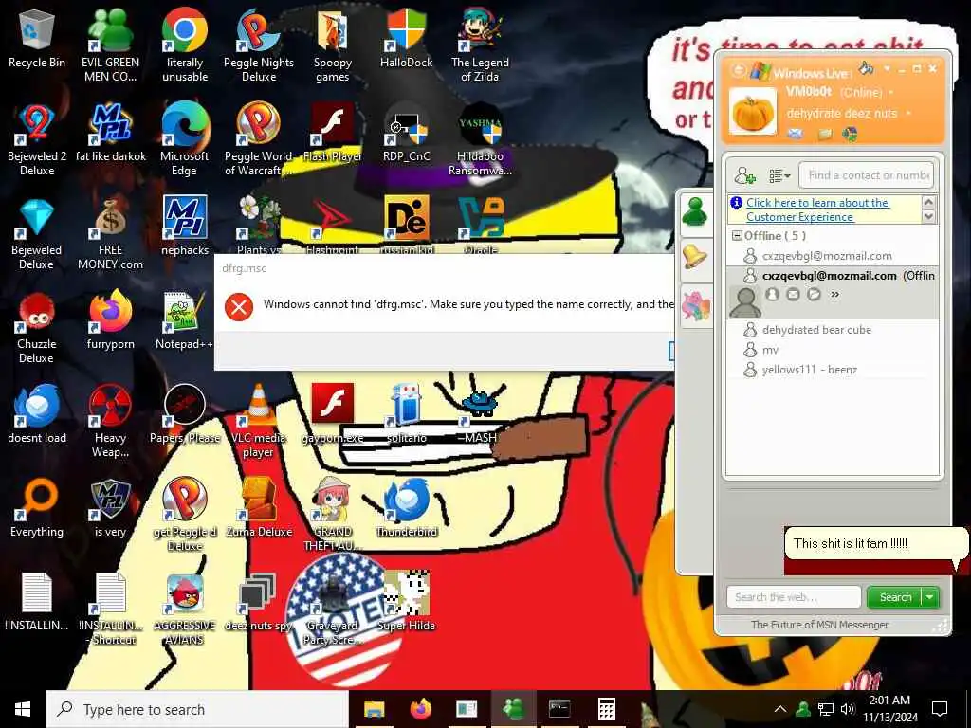Open the literally unusable Chrome shortcut
This screenshot has width=971, height=728.
pyautogui.click(x=185, y=45)
